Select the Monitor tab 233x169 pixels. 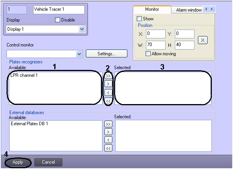point(152,9)
